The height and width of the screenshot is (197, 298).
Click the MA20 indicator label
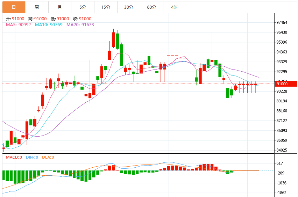click(80, 25)
